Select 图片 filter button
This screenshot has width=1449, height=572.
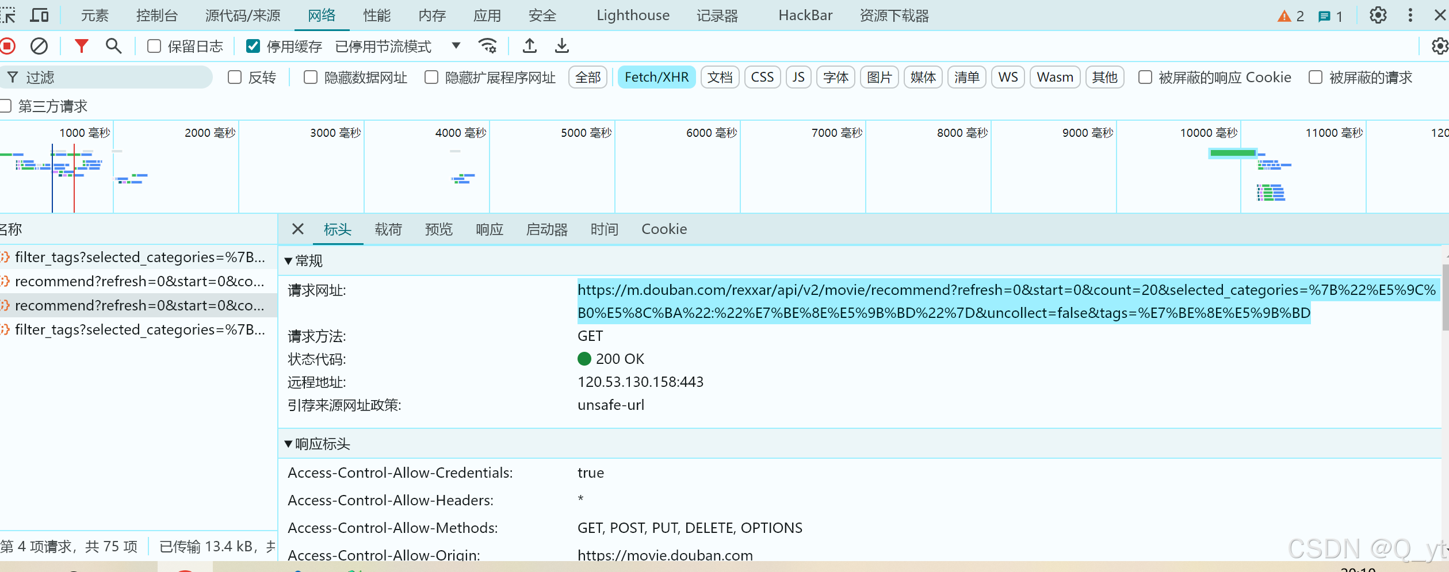[880, 77]
